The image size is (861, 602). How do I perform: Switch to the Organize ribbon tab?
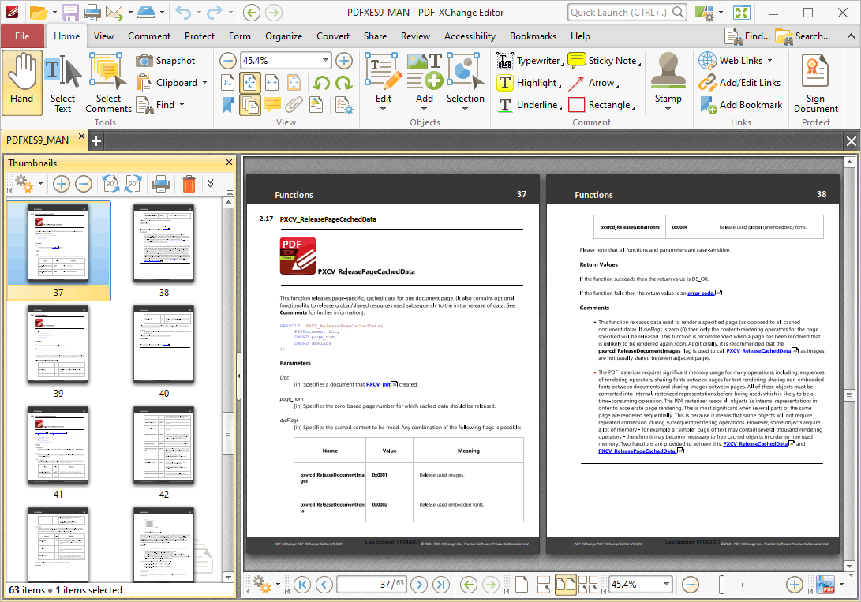coord(283,36)
